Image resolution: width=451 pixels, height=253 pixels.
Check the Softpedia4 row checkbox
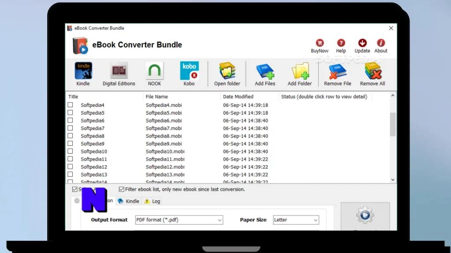(70, 105)
